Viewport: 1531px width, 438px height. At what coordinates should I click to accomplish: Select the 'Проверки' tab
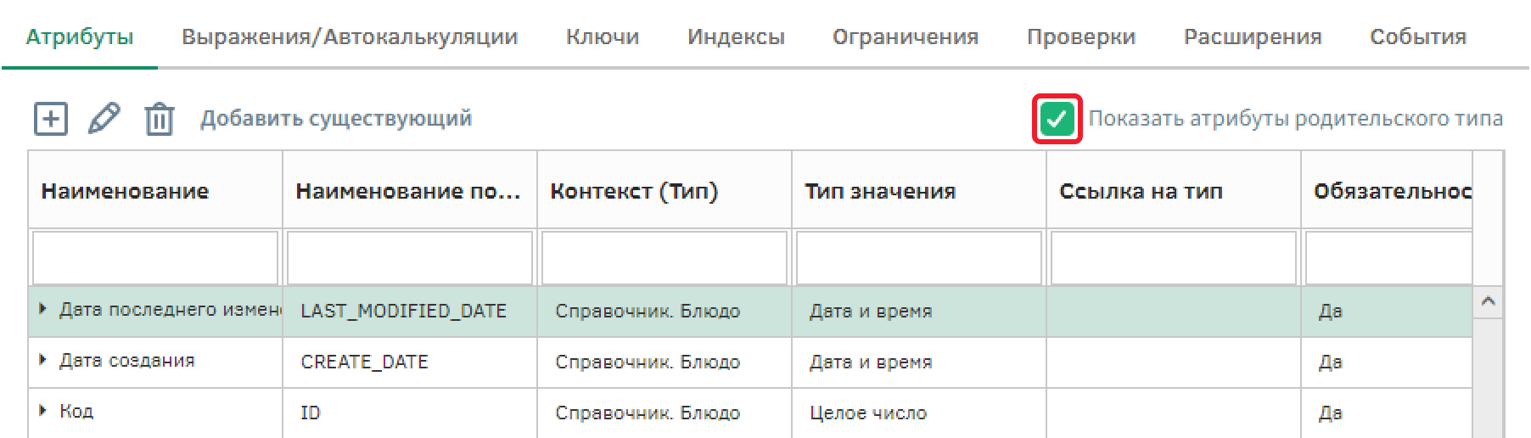click(1081, 37)
